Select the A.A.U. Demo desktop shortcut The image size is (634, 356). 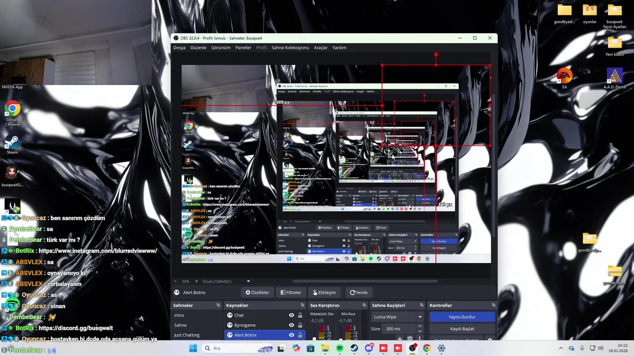point(615,79)
